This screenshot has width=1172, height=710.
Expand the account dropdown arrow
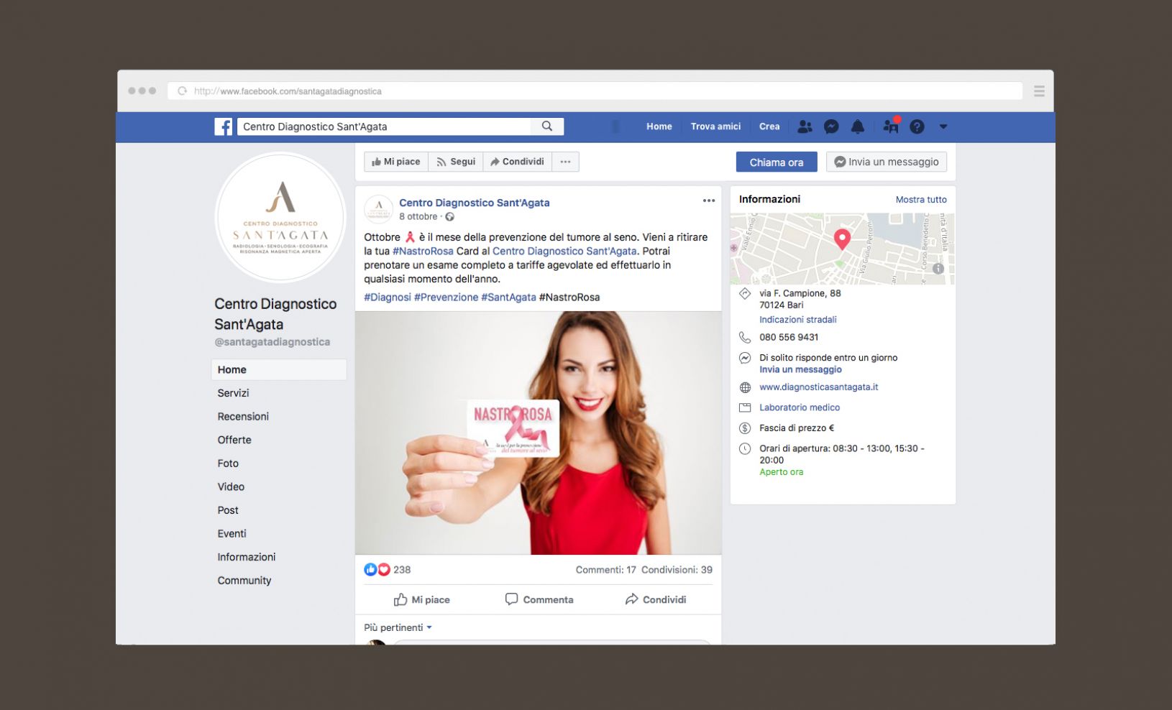pos(943,126)
